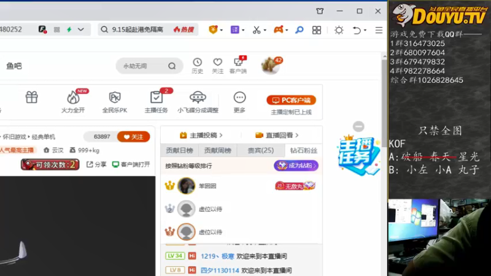
Task: Open the 关注 heart icon in header
Action: pyautogui.click(x=218, y=66)
